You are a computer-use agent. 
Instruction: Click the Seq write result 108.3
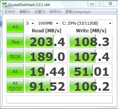pos(91,41)
